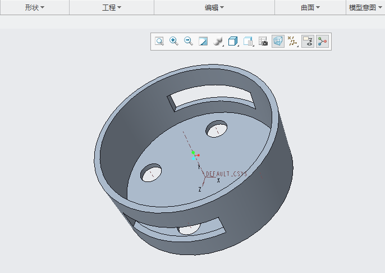Open the view manager icon
This screenshot has width=385, height=273.
pyautogui.click(x=249, y=42)
